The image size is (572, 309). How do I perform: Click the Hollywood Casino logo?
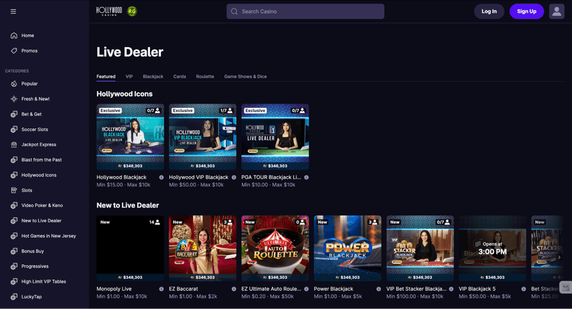pos(109,11)
